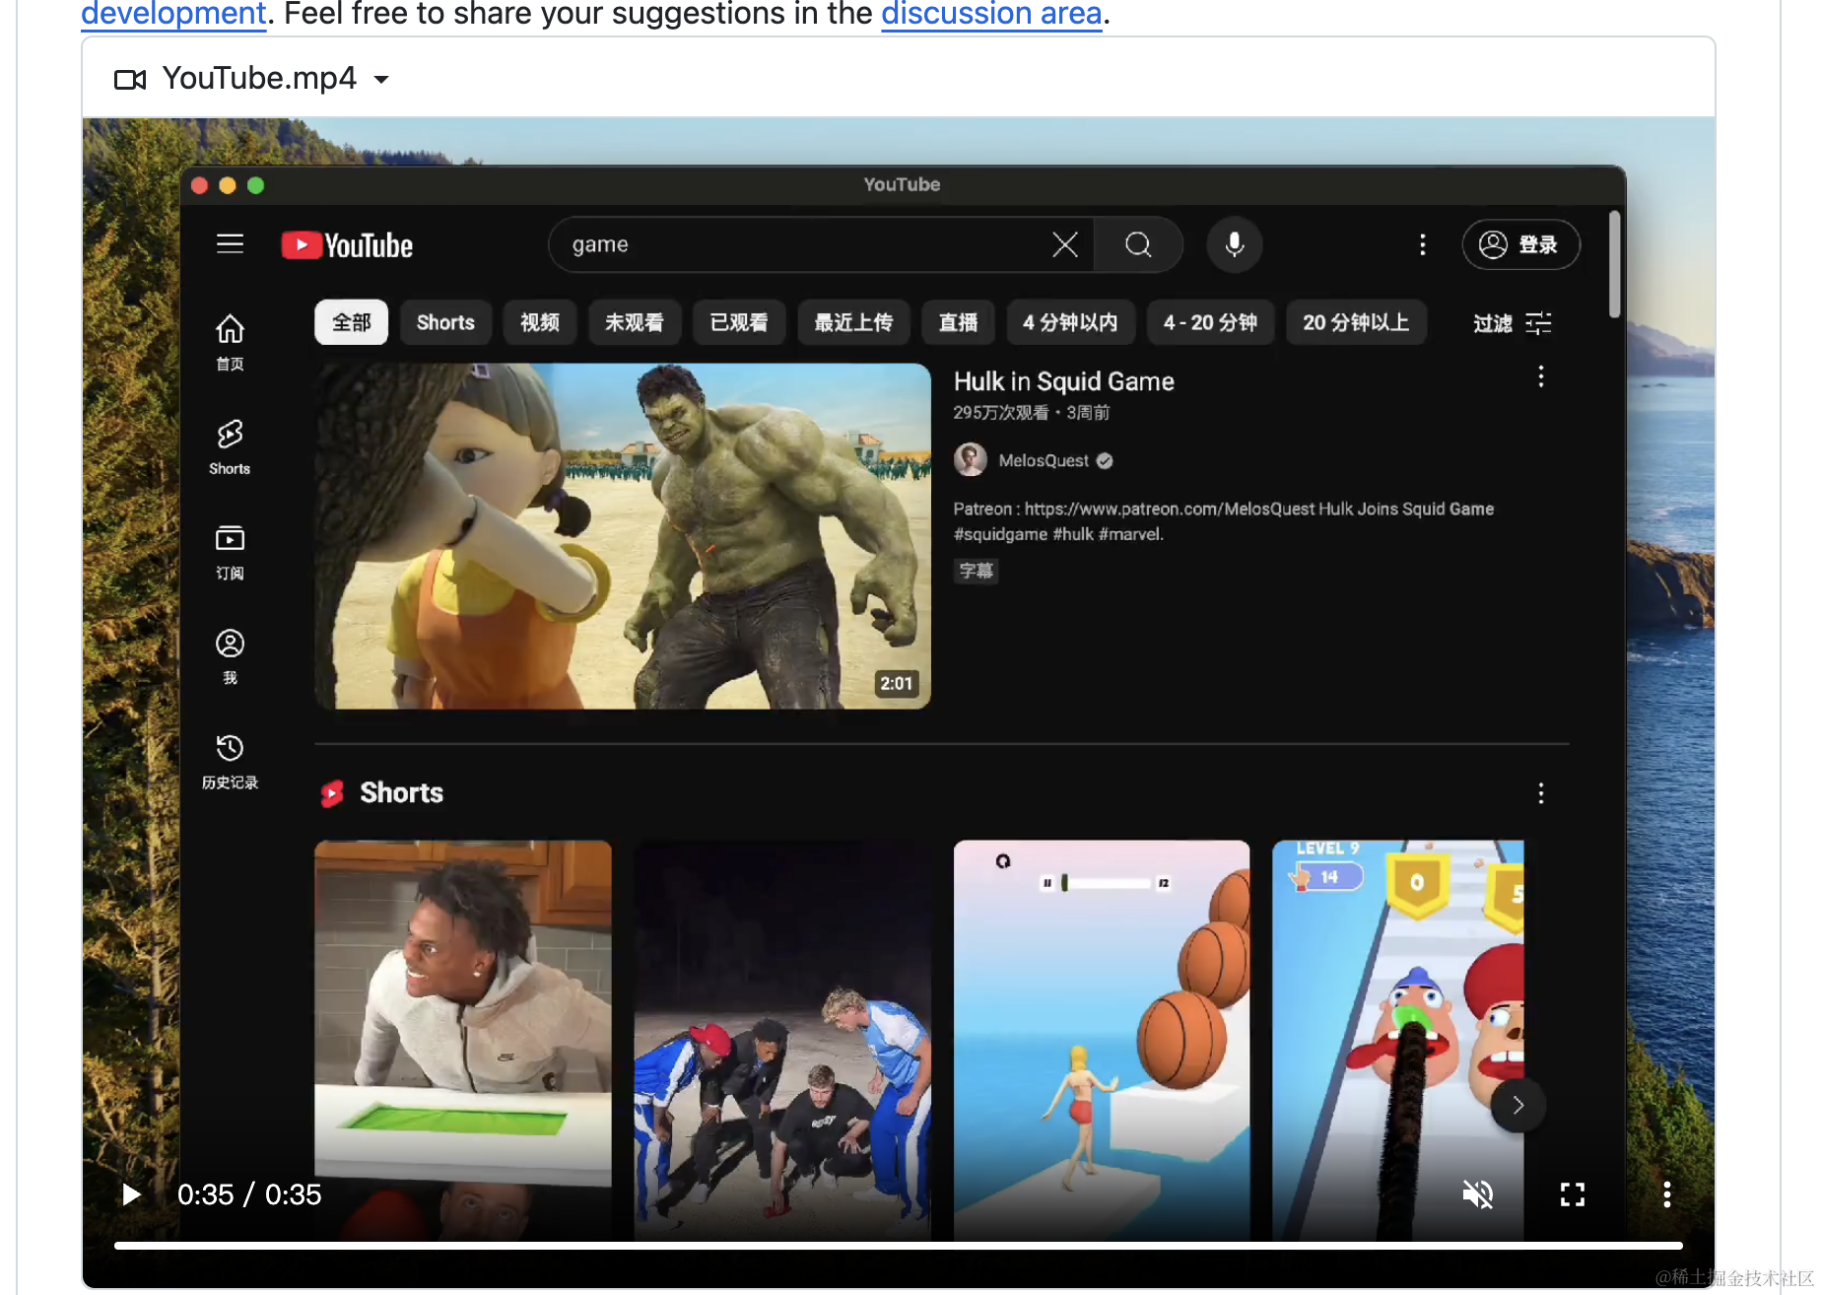The width and height of the screenshot is (1821, 1295).
Task: Click the MelosQuest channel avatar
Action: 971,460
